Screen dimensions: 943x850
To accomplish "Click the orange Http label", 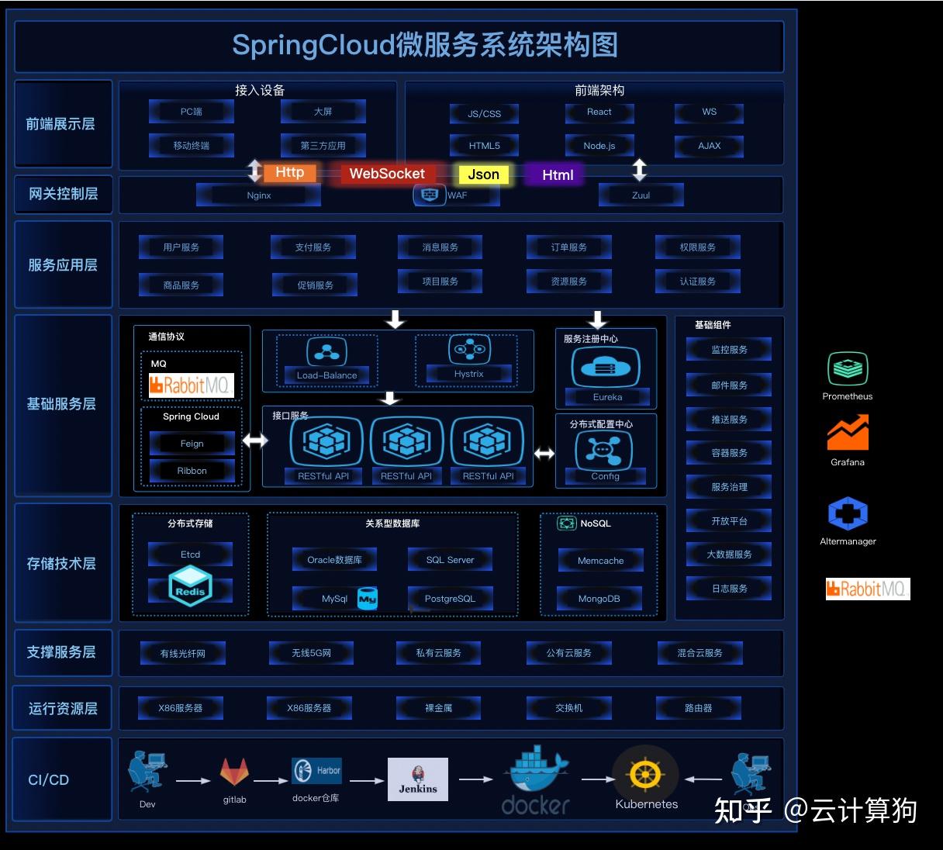I will coord(290,172).
